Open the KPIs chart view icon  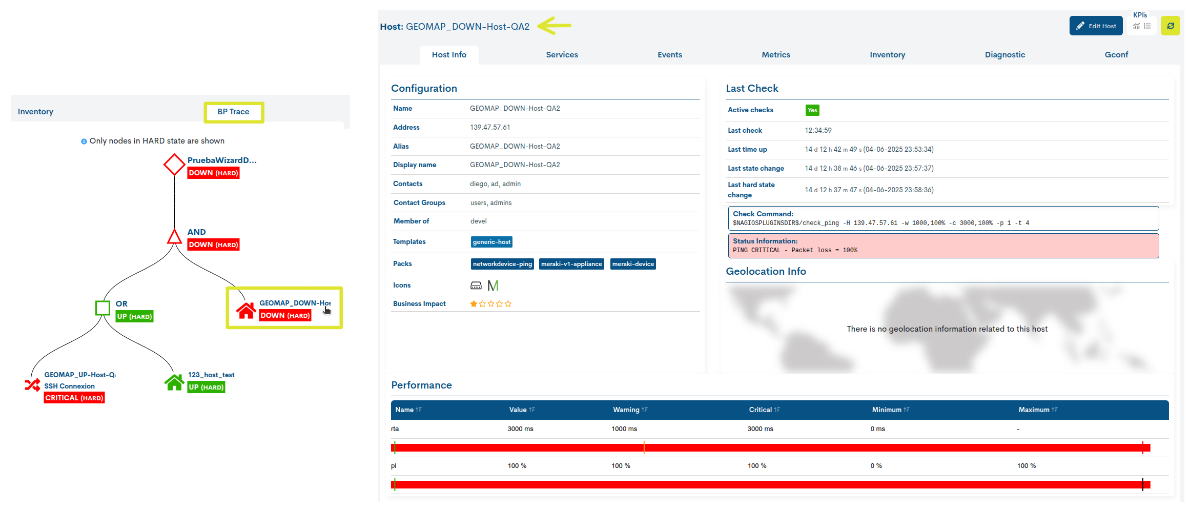1136,26
